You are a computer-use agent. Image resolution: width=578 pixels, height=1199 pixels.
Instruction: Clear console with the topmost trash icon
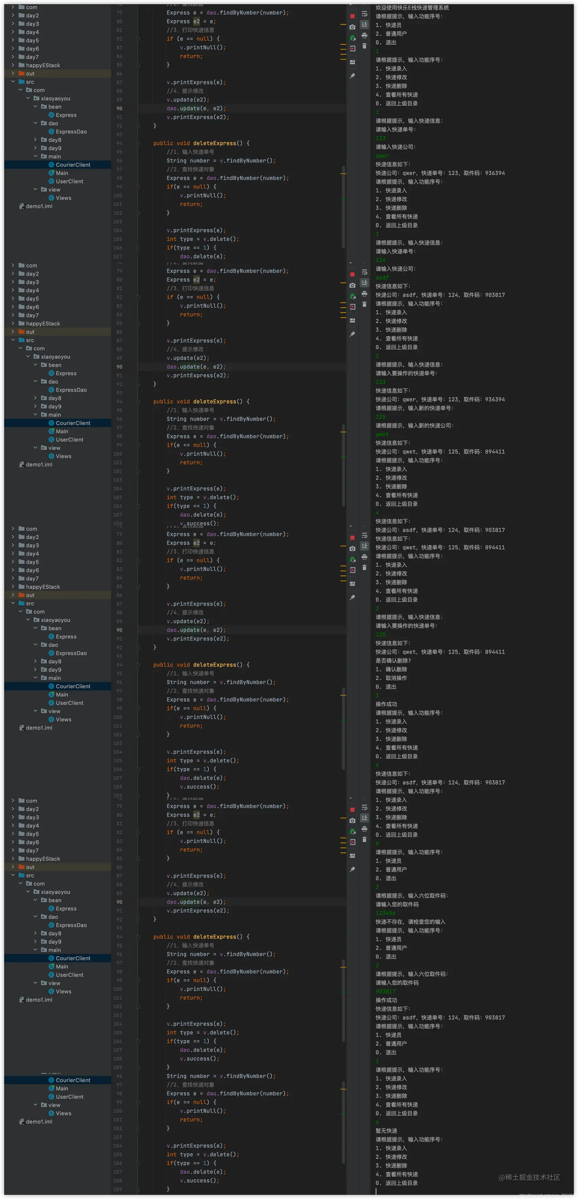364,46
